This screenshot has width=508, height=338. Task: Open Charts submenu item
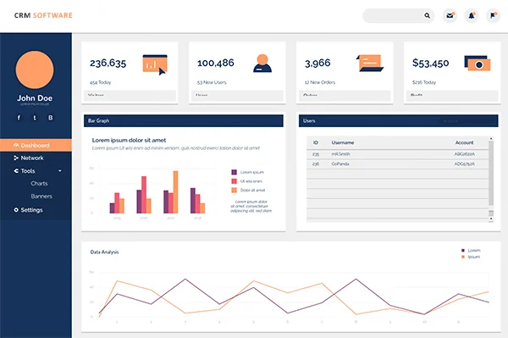tap(39, 184)
